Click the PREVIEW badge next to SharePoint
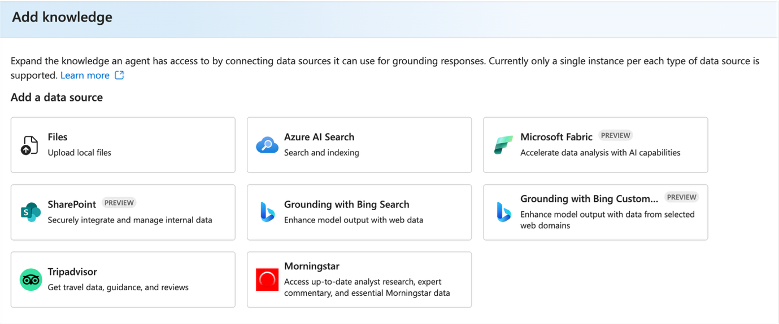779x324 pixels. click(119, 203)
